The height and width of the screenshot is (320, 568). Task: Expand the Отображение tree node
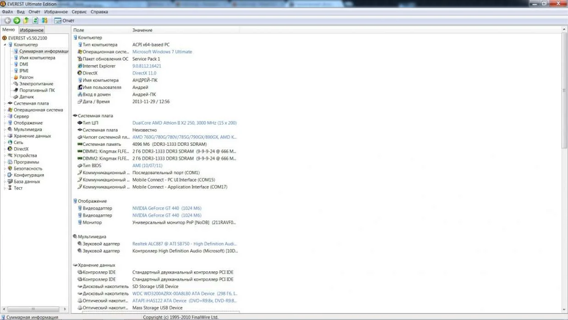[x=5, y=123]
